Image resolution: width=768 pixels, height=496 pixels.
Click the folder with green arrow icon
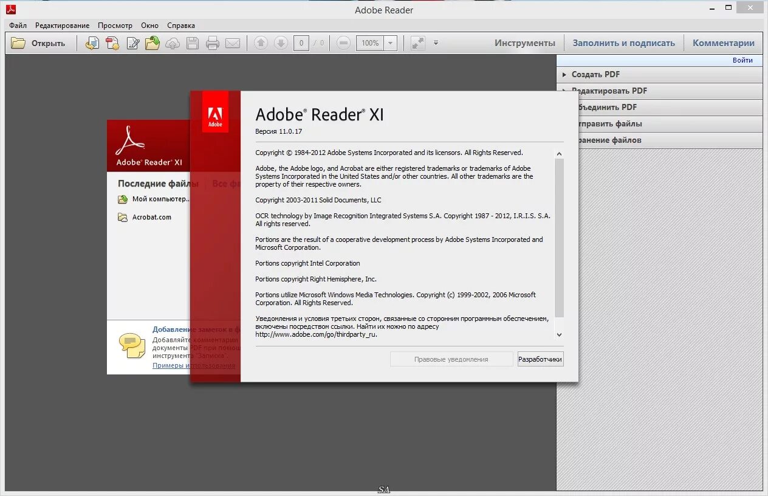(x=153, y=43)
